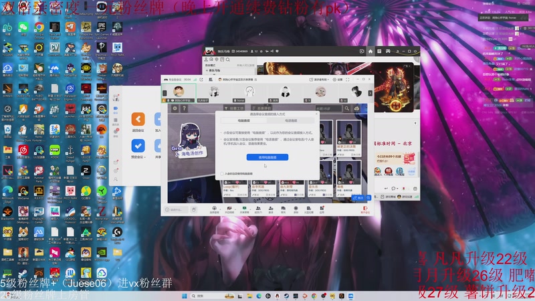
Task: Click the search icon in live room sidebar
Action: (227, 60)
